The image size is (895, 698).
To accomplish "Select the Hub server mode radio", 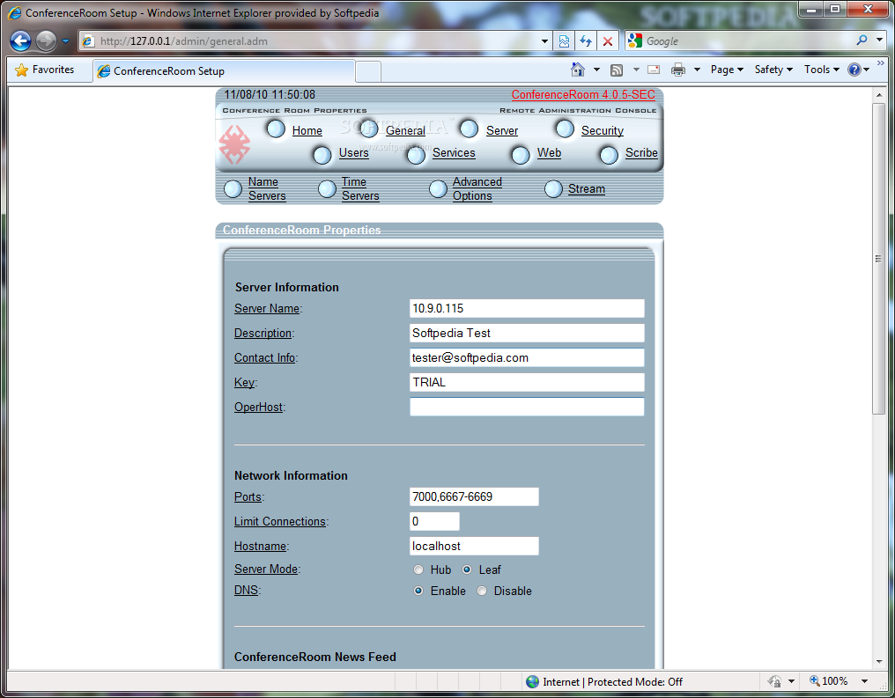I will 418,569.
